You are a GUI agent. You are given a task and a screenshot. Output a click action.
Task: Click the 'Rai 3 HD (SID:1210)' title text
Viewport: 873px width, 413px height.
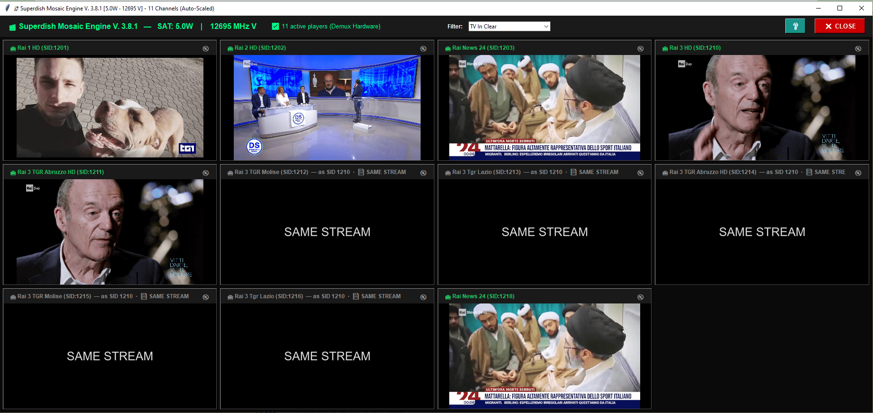click(x=695, y=48)
